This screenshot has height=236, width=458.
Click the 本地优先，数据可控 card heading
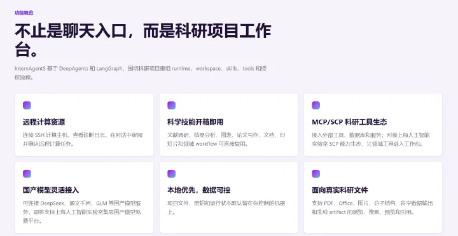point(199,190)
